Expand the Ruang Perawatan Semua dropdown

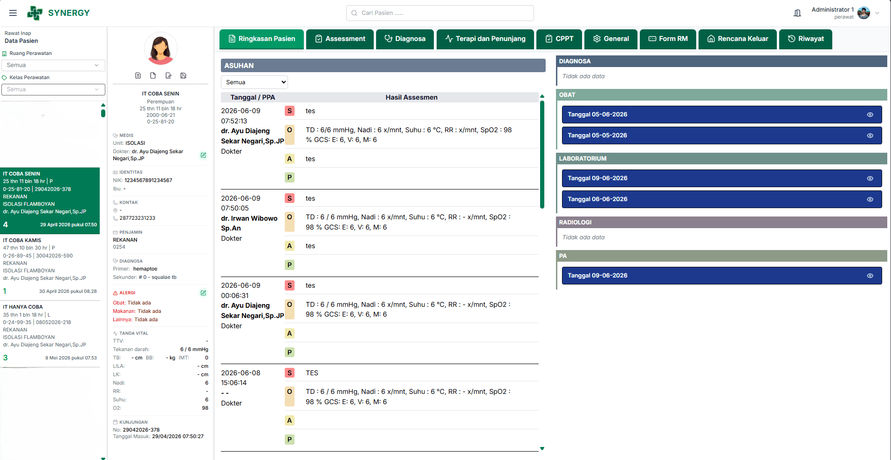pyautogui.click(x=53, y=65)
